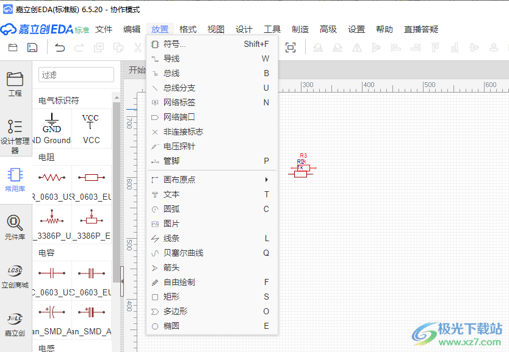Open the 工具 menu
This screenshot has height=352, width=509.
(x=272, y=29)
